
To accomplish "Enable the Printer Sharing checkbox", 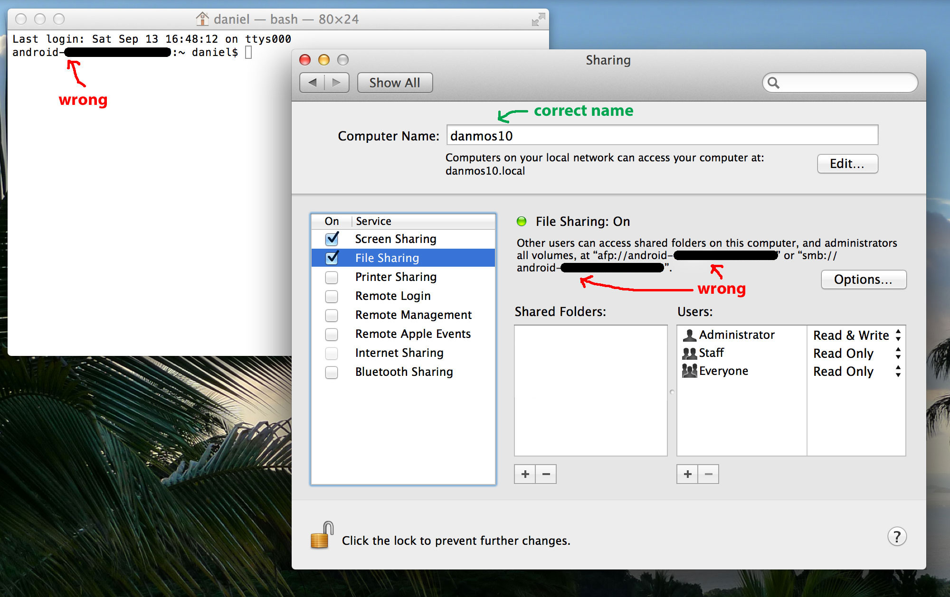I will [332, 277].
